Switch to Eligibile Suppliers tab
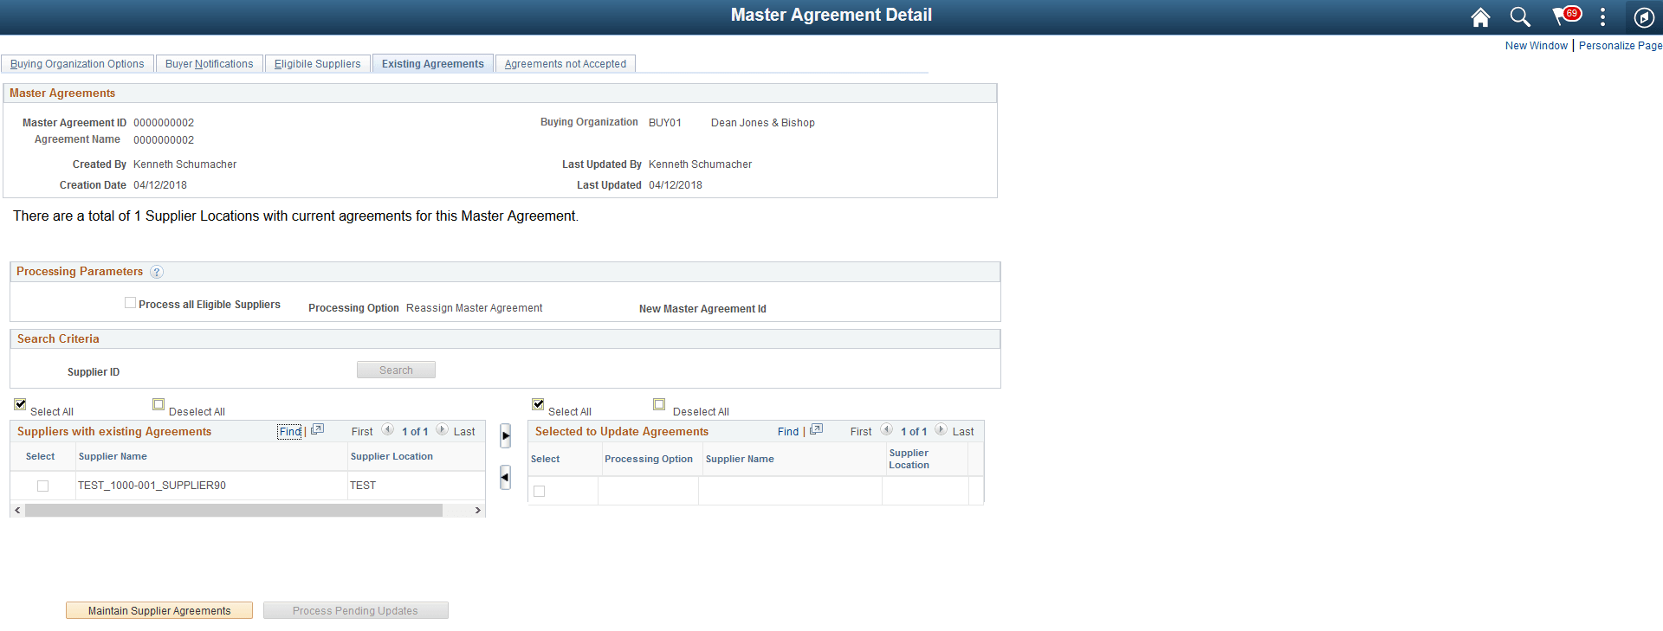 click(x=317, y=64)
